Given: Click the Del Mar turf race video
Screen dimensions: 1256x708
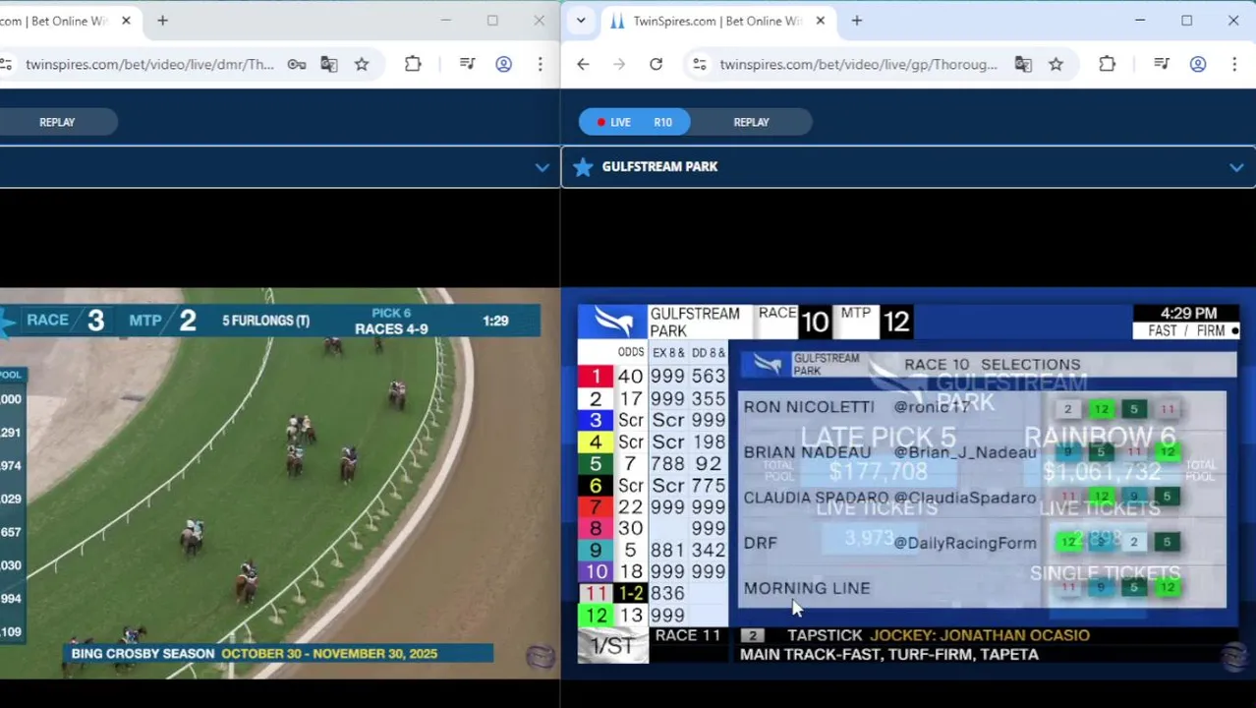Looking at the screenshot, I should click(280, 483).
